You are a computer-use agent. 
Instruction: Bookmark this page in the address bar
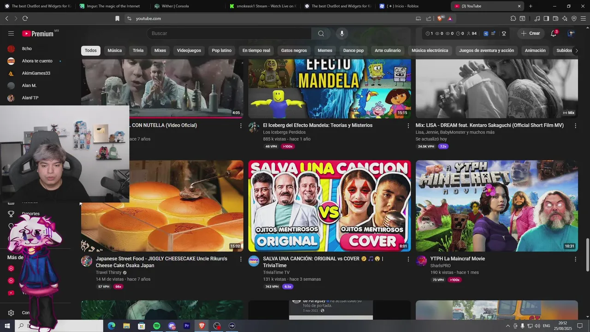[x=117, y=18]
